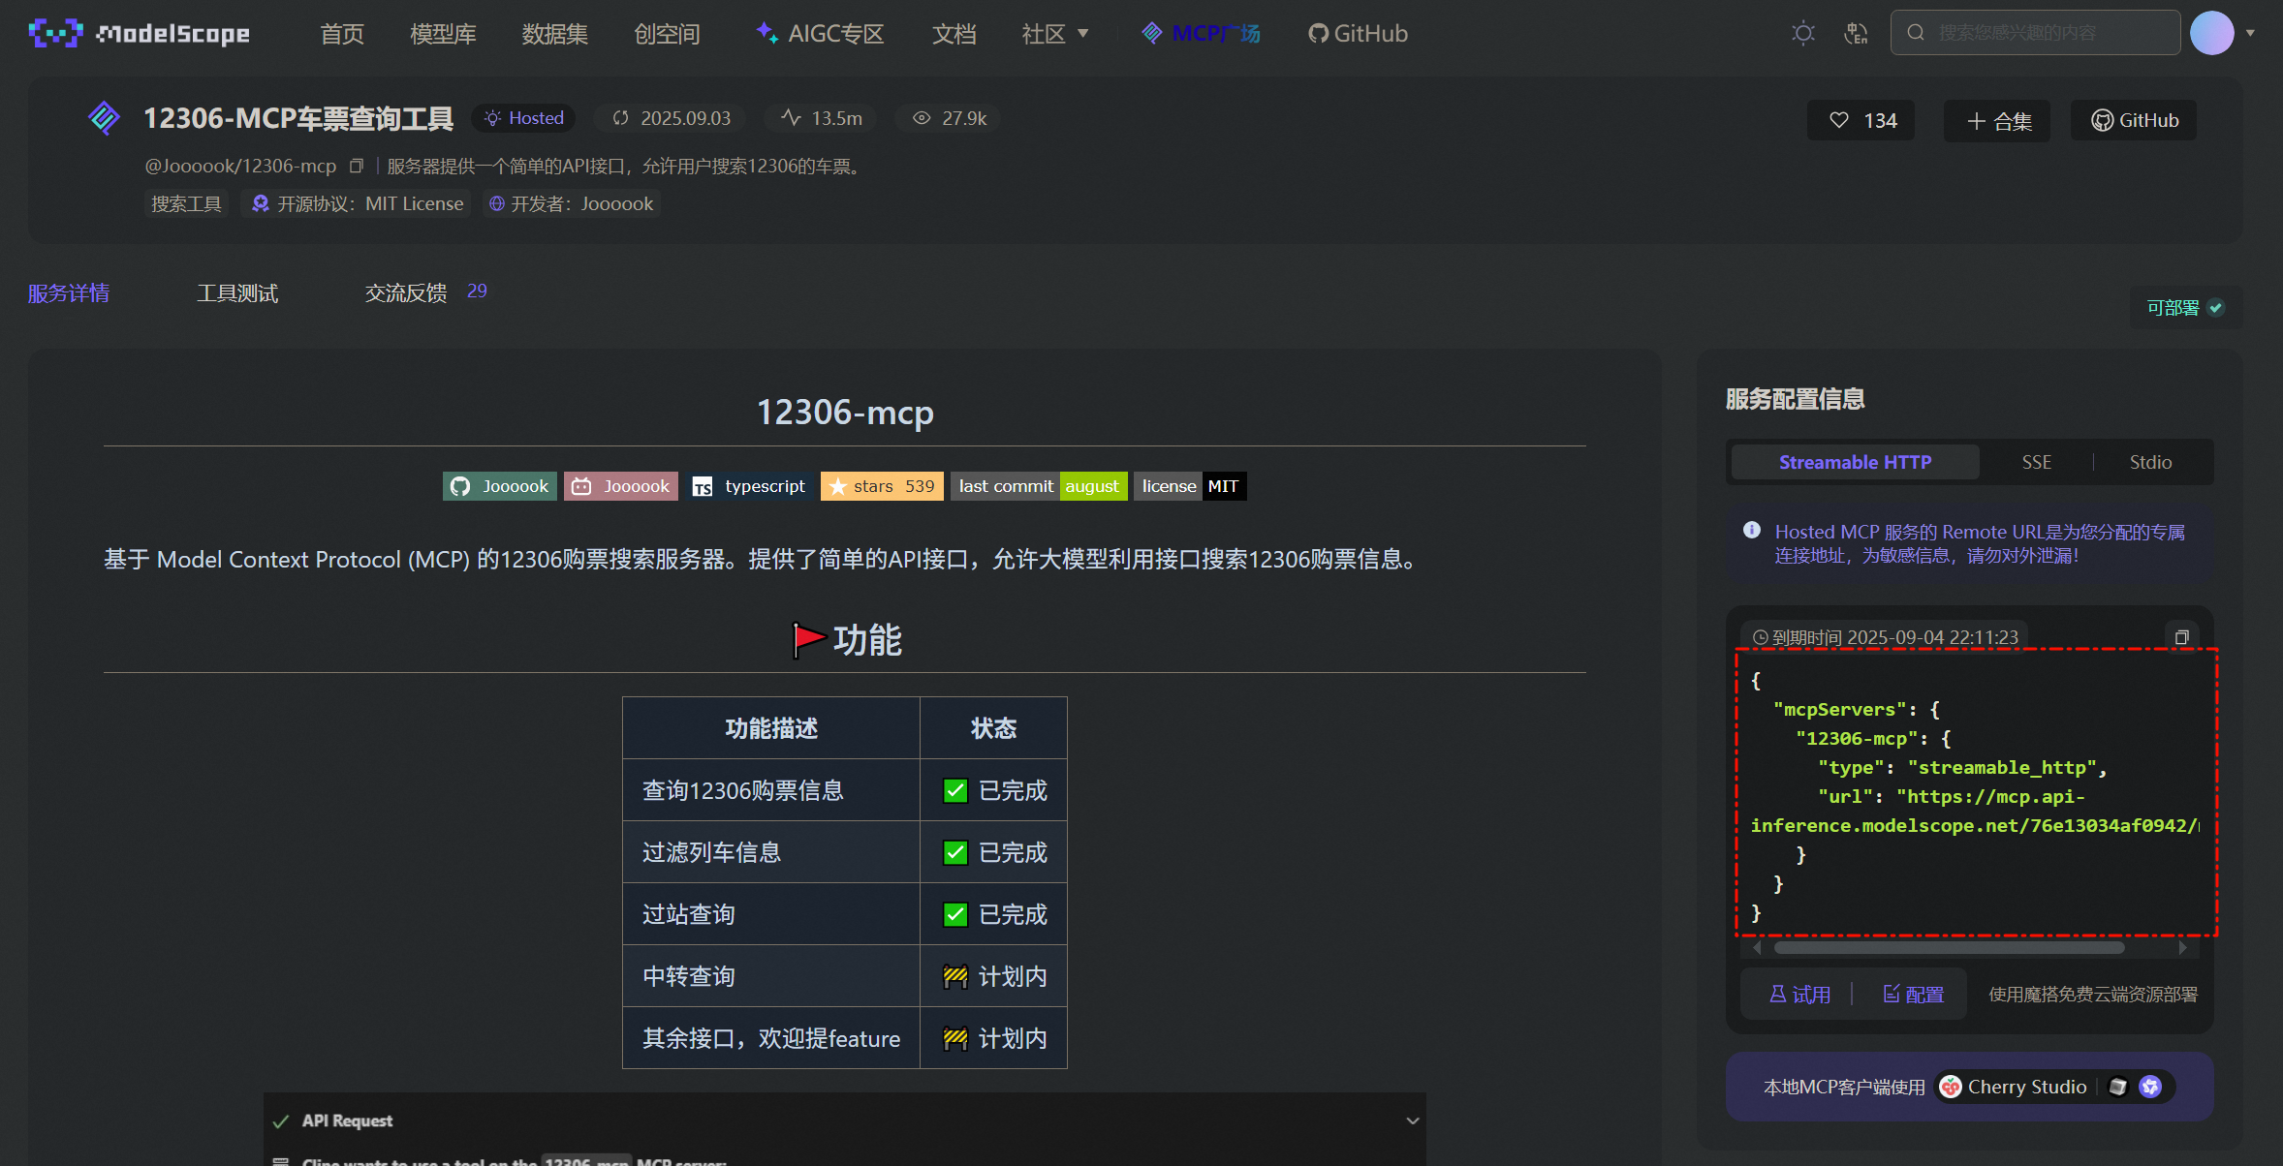Click the 搜索工具 tag

[x=186, y=203]
